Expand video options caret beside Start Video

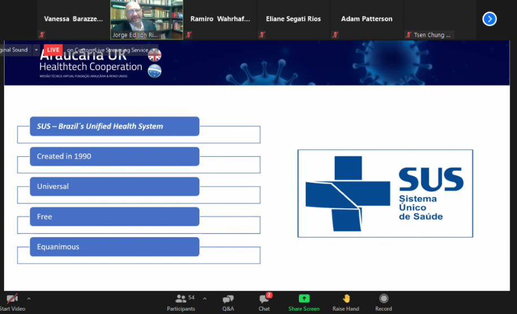point(29,299)
